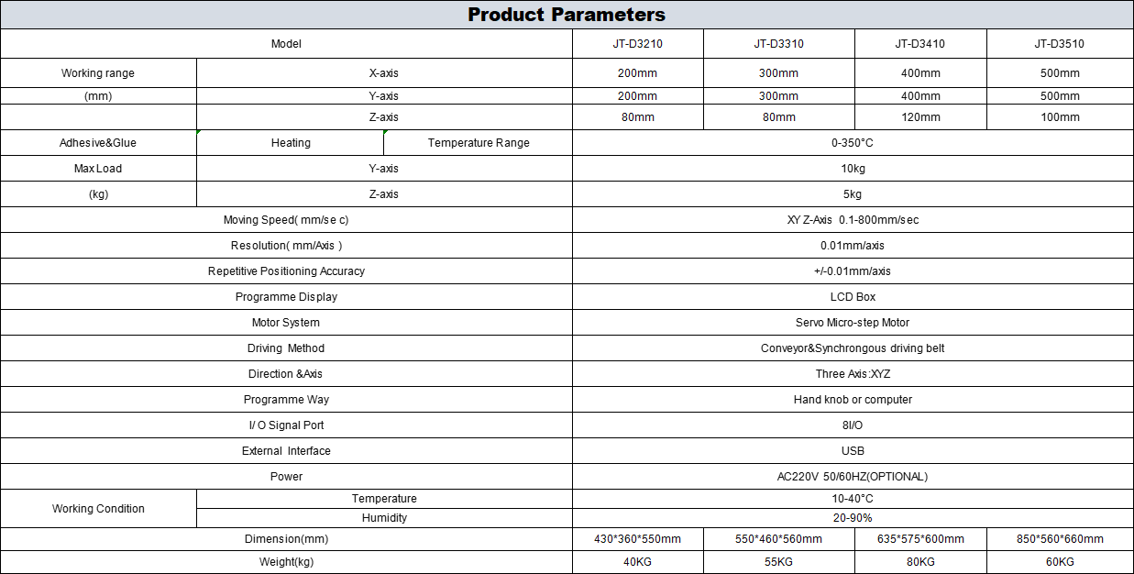1134x574 pixels.
Task: Click the USB external interface cell
Action: pos(853,451)
